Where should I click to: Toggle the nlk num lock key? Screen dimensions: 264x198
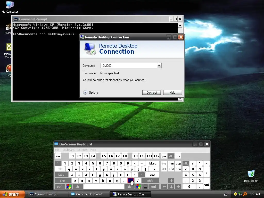click(185, 163)
